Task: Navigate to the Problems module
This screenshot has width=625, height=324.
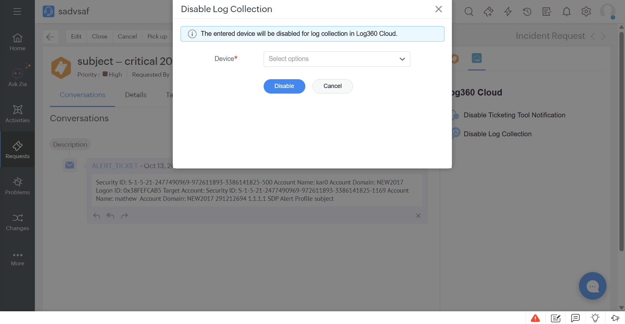Action: 17,186
